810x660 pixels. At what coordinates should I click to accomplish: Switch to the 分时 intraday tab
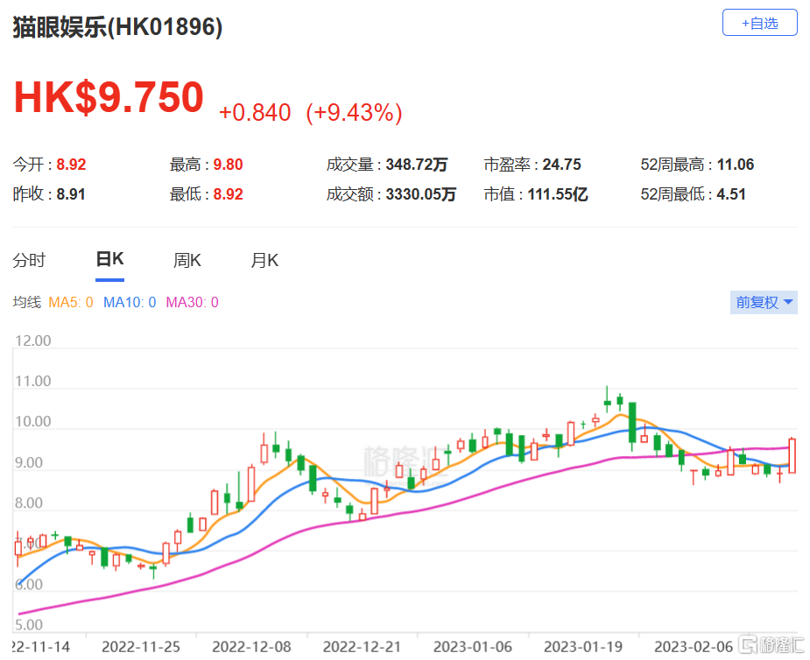pos(29,260)
